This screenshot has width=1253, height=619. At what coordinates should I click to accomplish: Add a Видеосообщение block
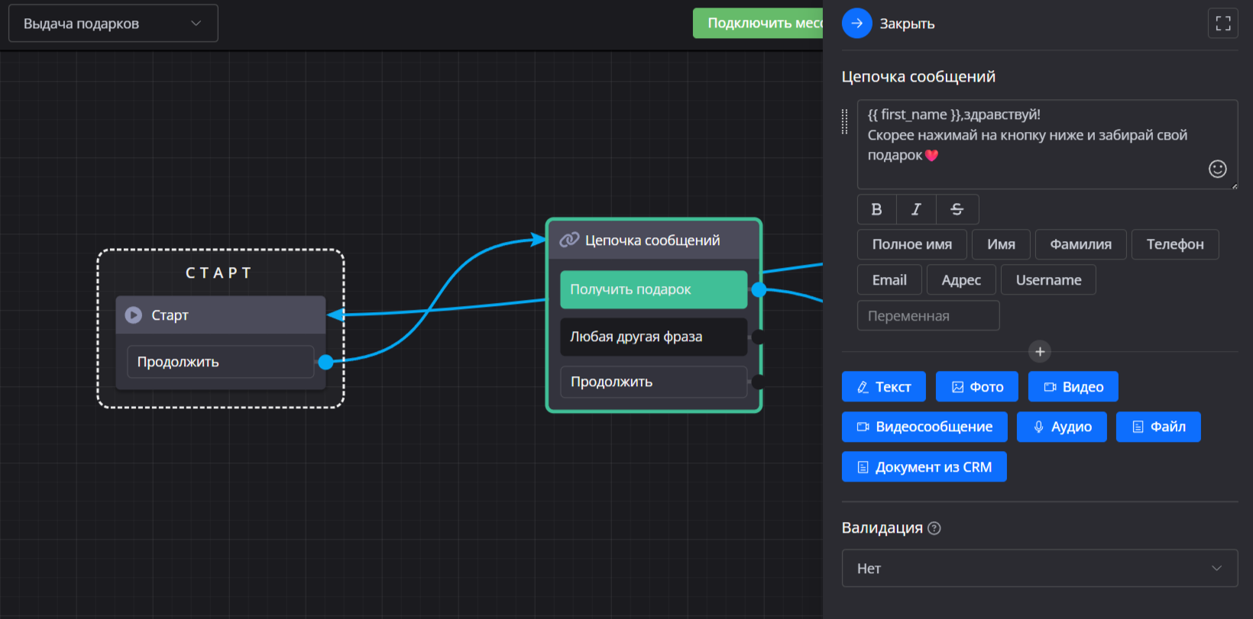coord(924,427)
